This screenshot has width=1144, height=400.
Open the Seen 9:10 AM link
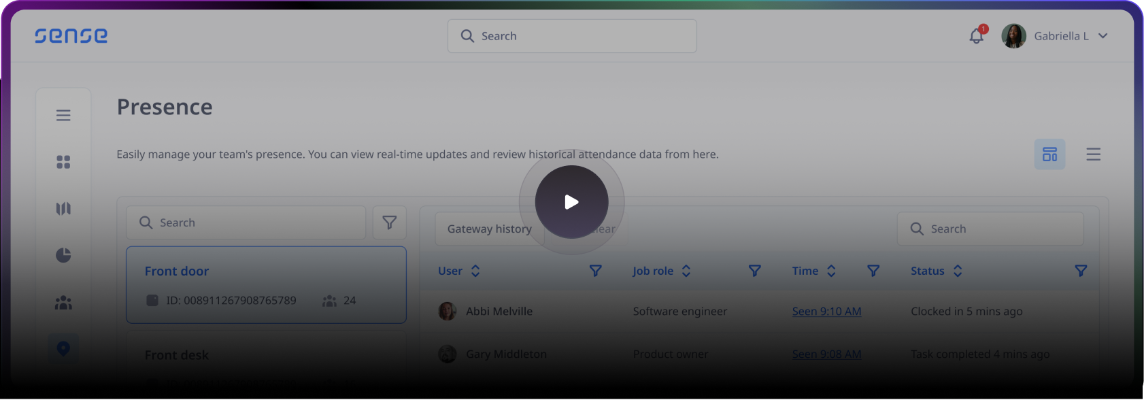[x=826, y=312]
